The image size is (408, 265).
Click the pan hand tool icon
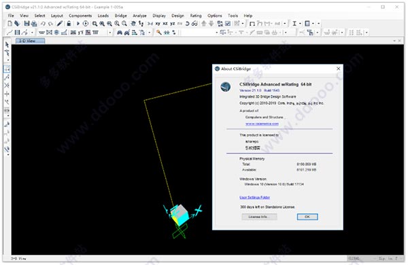click(x=133, y=24)
